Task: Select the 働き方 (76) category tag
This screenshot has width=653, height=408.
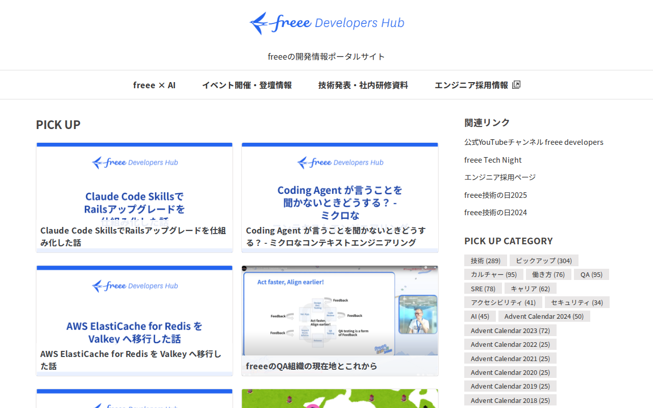Action: [x=548, y=274]
